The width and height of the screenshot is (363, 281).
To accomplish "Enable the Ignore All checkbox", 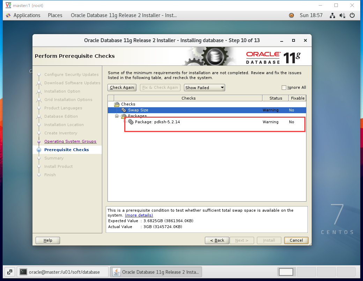I will click(284, 87).
